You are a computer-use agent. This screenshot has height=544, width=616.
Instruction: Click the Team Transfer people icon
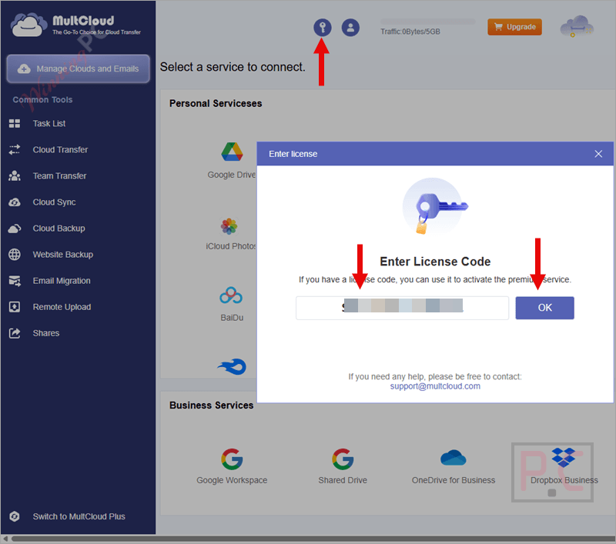click(15, 176)
